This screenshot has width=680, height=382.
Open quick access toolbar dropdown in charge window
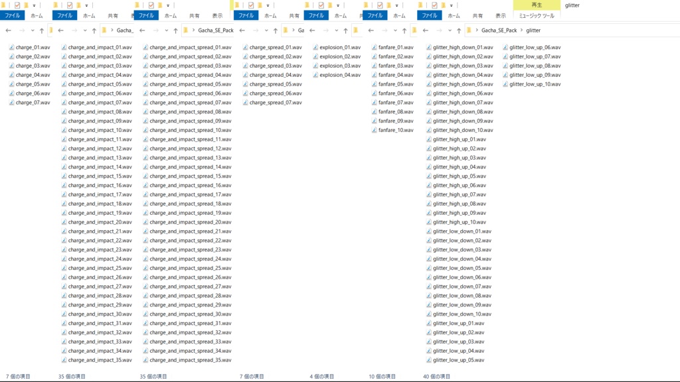click(35, 5)
